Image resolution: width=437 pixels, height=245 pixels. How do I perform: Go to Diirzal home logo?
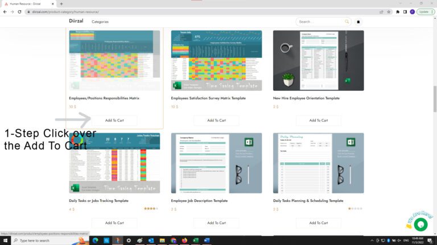point(76,21)
